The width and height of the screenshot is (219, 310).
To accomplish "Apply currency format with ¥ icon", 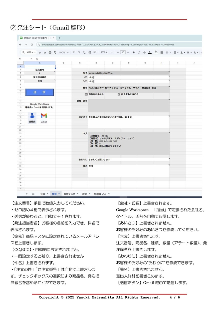I will click(x=74, y=52).
